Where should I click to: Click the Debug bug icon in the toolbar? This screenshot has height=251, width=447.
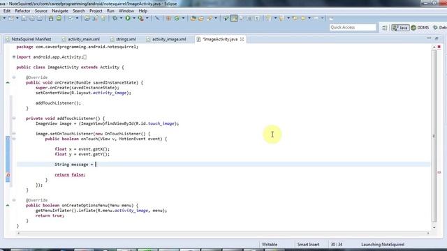[115, 19]
